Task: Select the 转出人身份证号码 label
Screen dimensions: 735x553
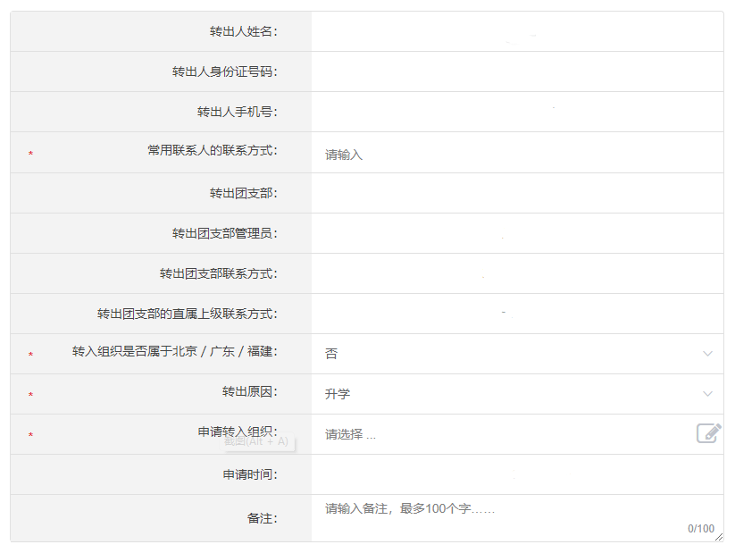Action: point(225,71)
